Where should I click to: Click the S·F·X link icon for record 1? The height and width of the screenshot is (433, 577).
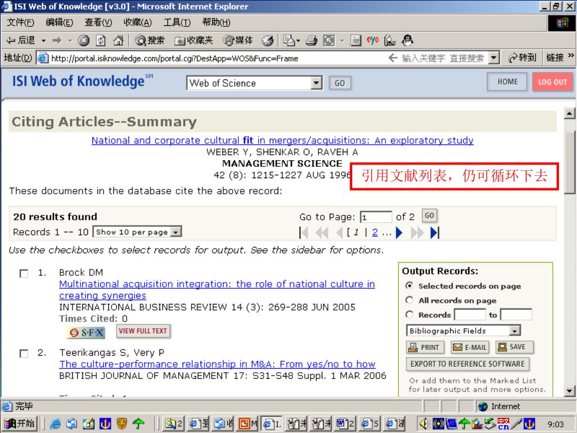pos(86,333)
